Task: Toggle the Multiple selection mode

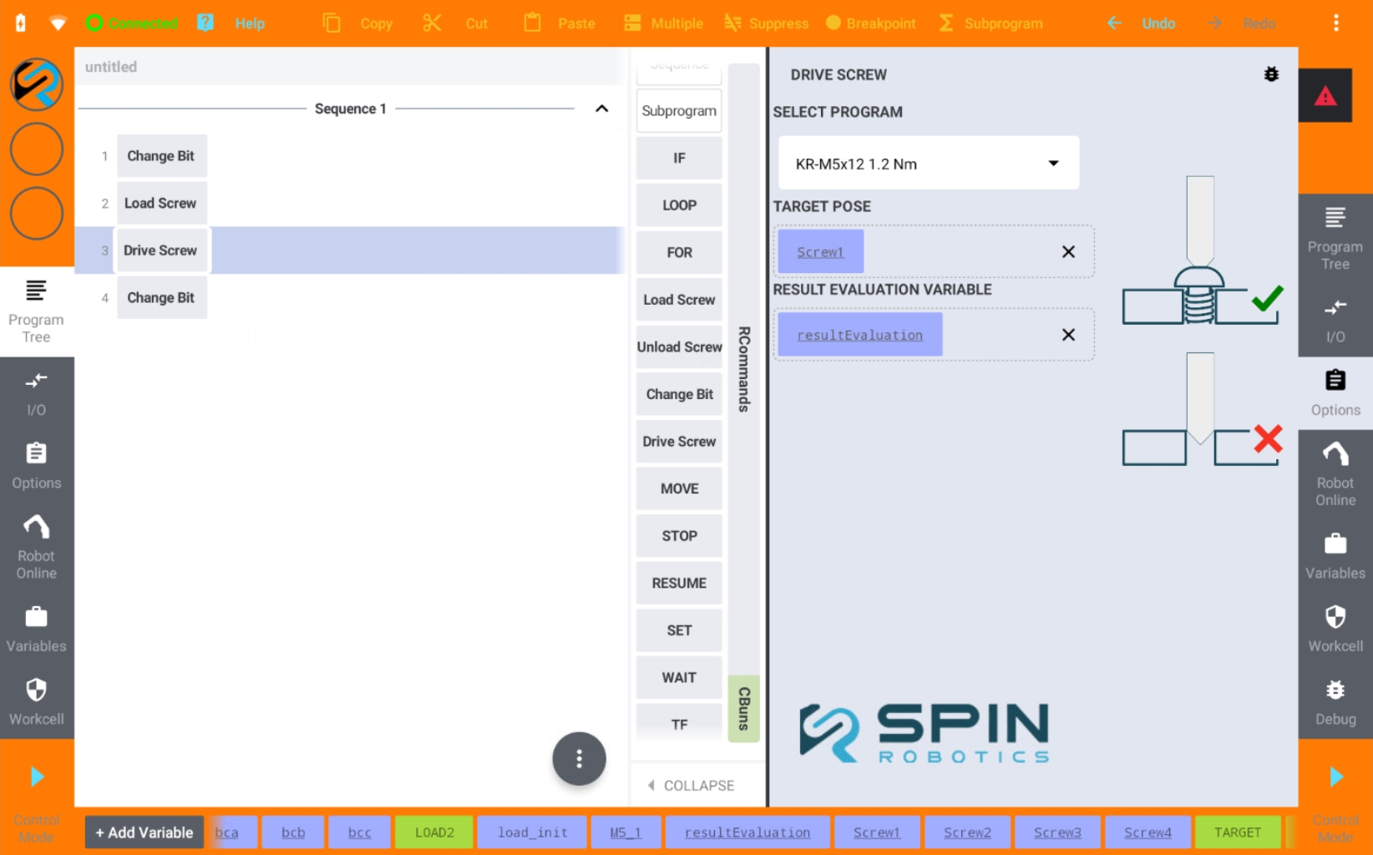Action: (x=663, y=23)
